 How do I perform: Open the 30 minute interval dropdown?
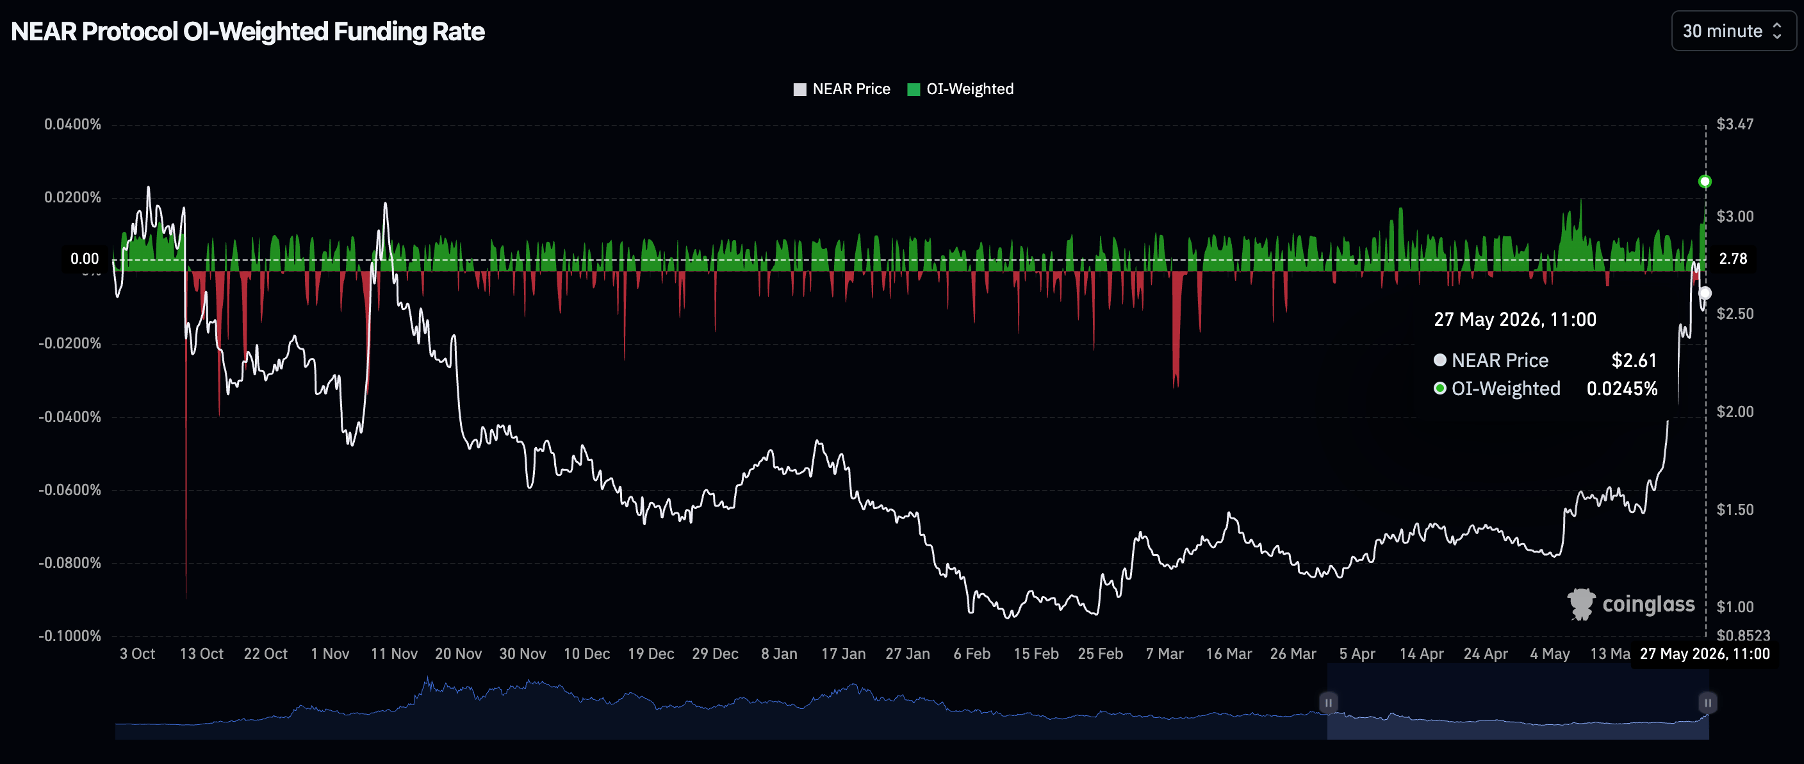[x=1734, y=31]
